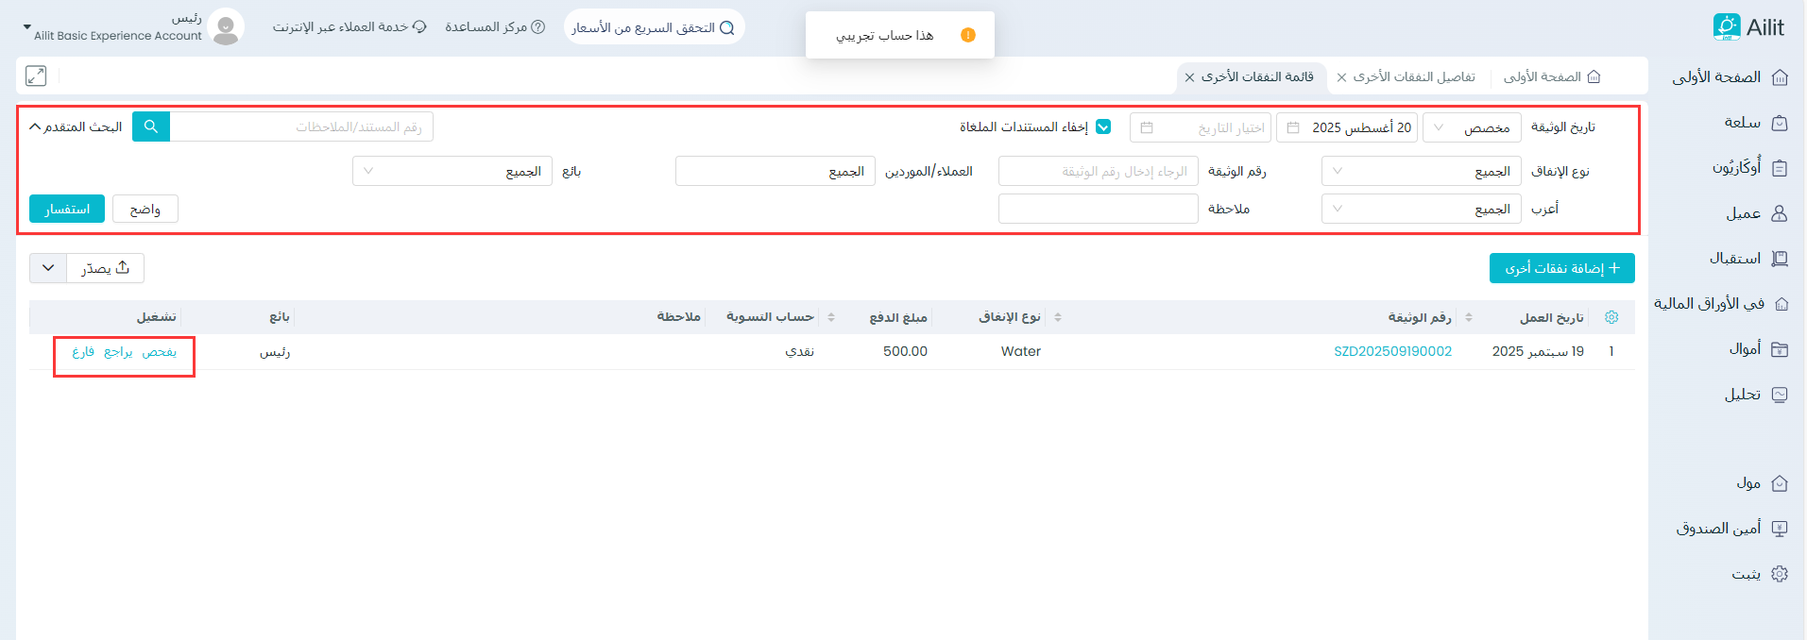This screenshot has width=1807, height=640.
Task: Toggle إخفاء المستندات الملغاة checkbox
Action: coord(1103,127)
